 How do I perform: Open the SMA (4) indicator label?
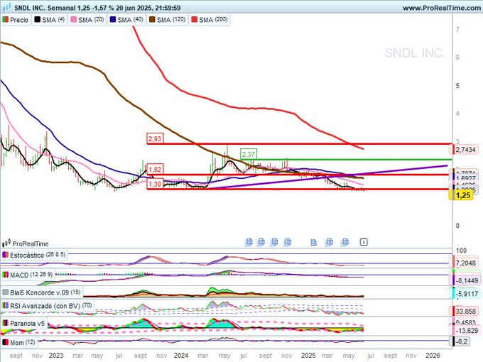coord(53,20)
